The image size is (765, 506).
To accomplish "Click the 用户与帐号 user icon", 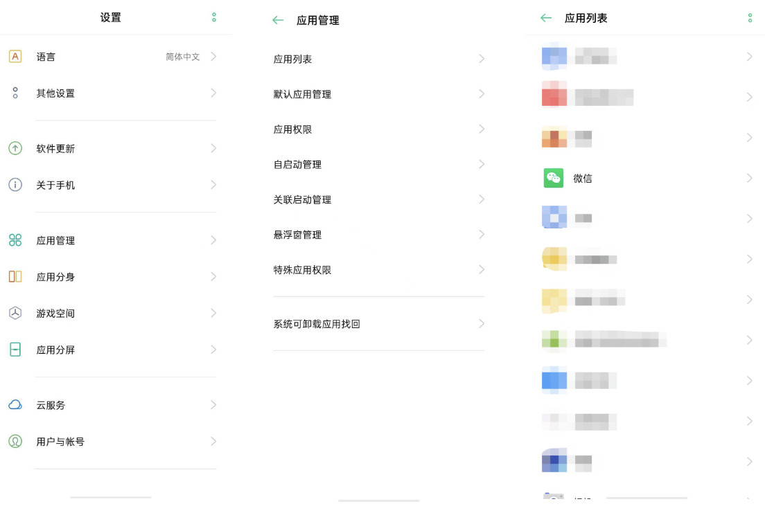I will (15, 442).
